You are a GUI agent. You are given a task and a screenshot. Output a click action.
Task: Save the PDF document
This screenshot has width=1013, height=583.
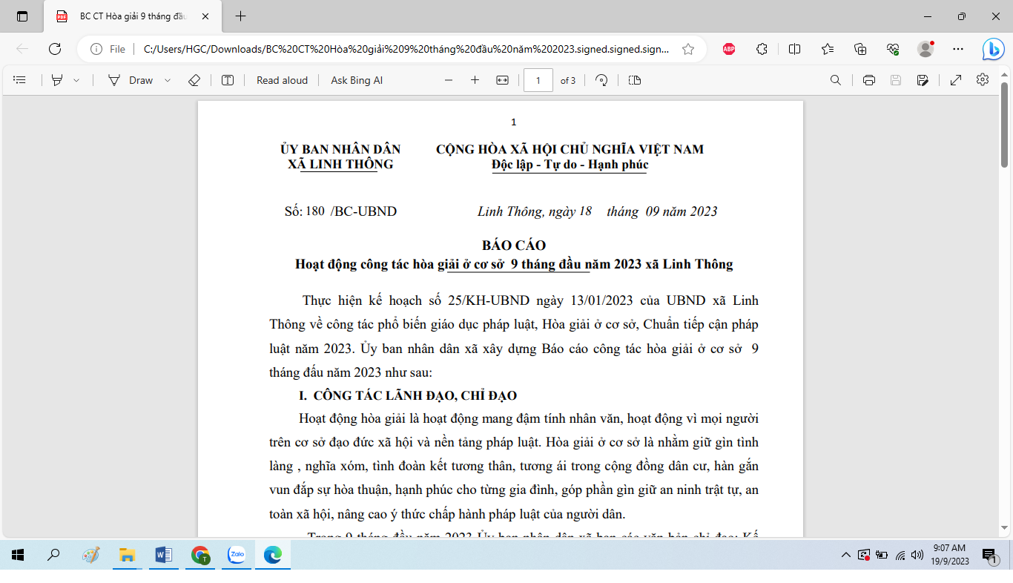896,80
